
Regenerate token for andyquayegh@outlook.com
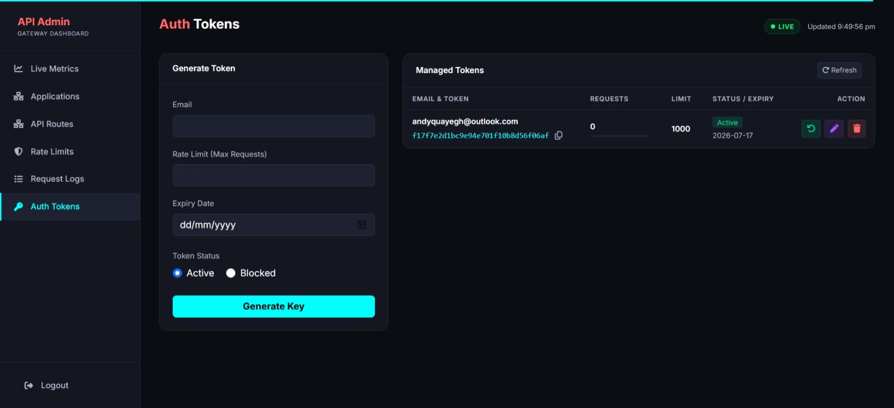pyautogui.click(x=811, y=129)
